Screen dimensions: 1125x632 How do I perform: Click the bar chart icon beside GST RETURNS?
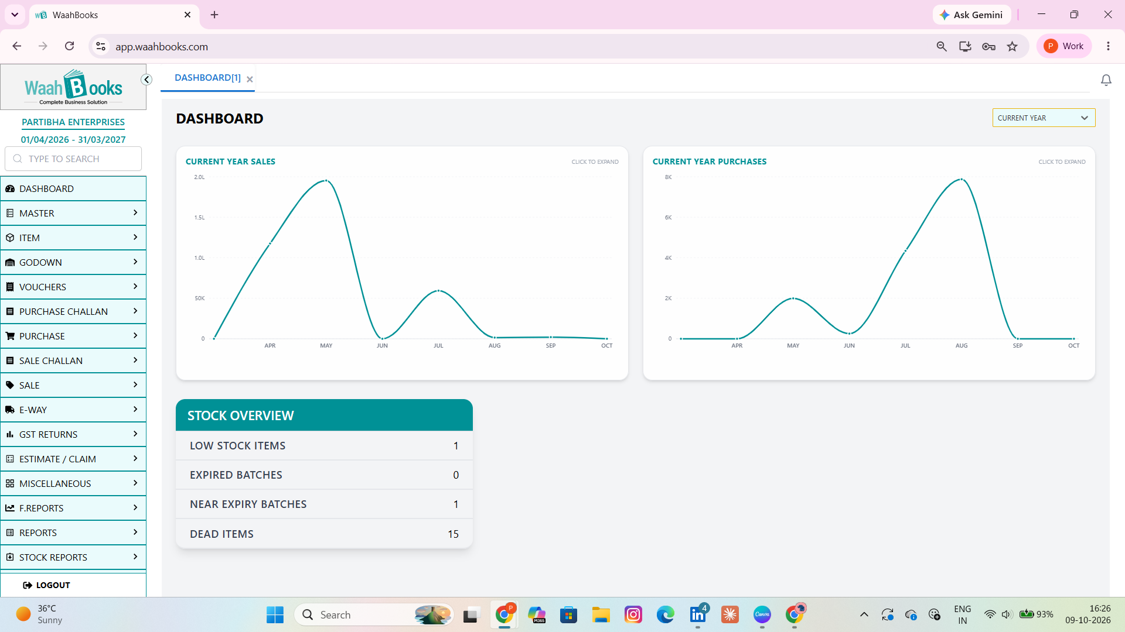pos(10,434)
